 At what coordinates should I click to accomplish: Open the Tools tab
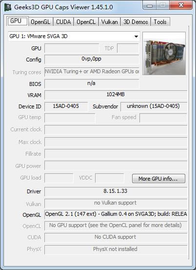pos(160,22)
